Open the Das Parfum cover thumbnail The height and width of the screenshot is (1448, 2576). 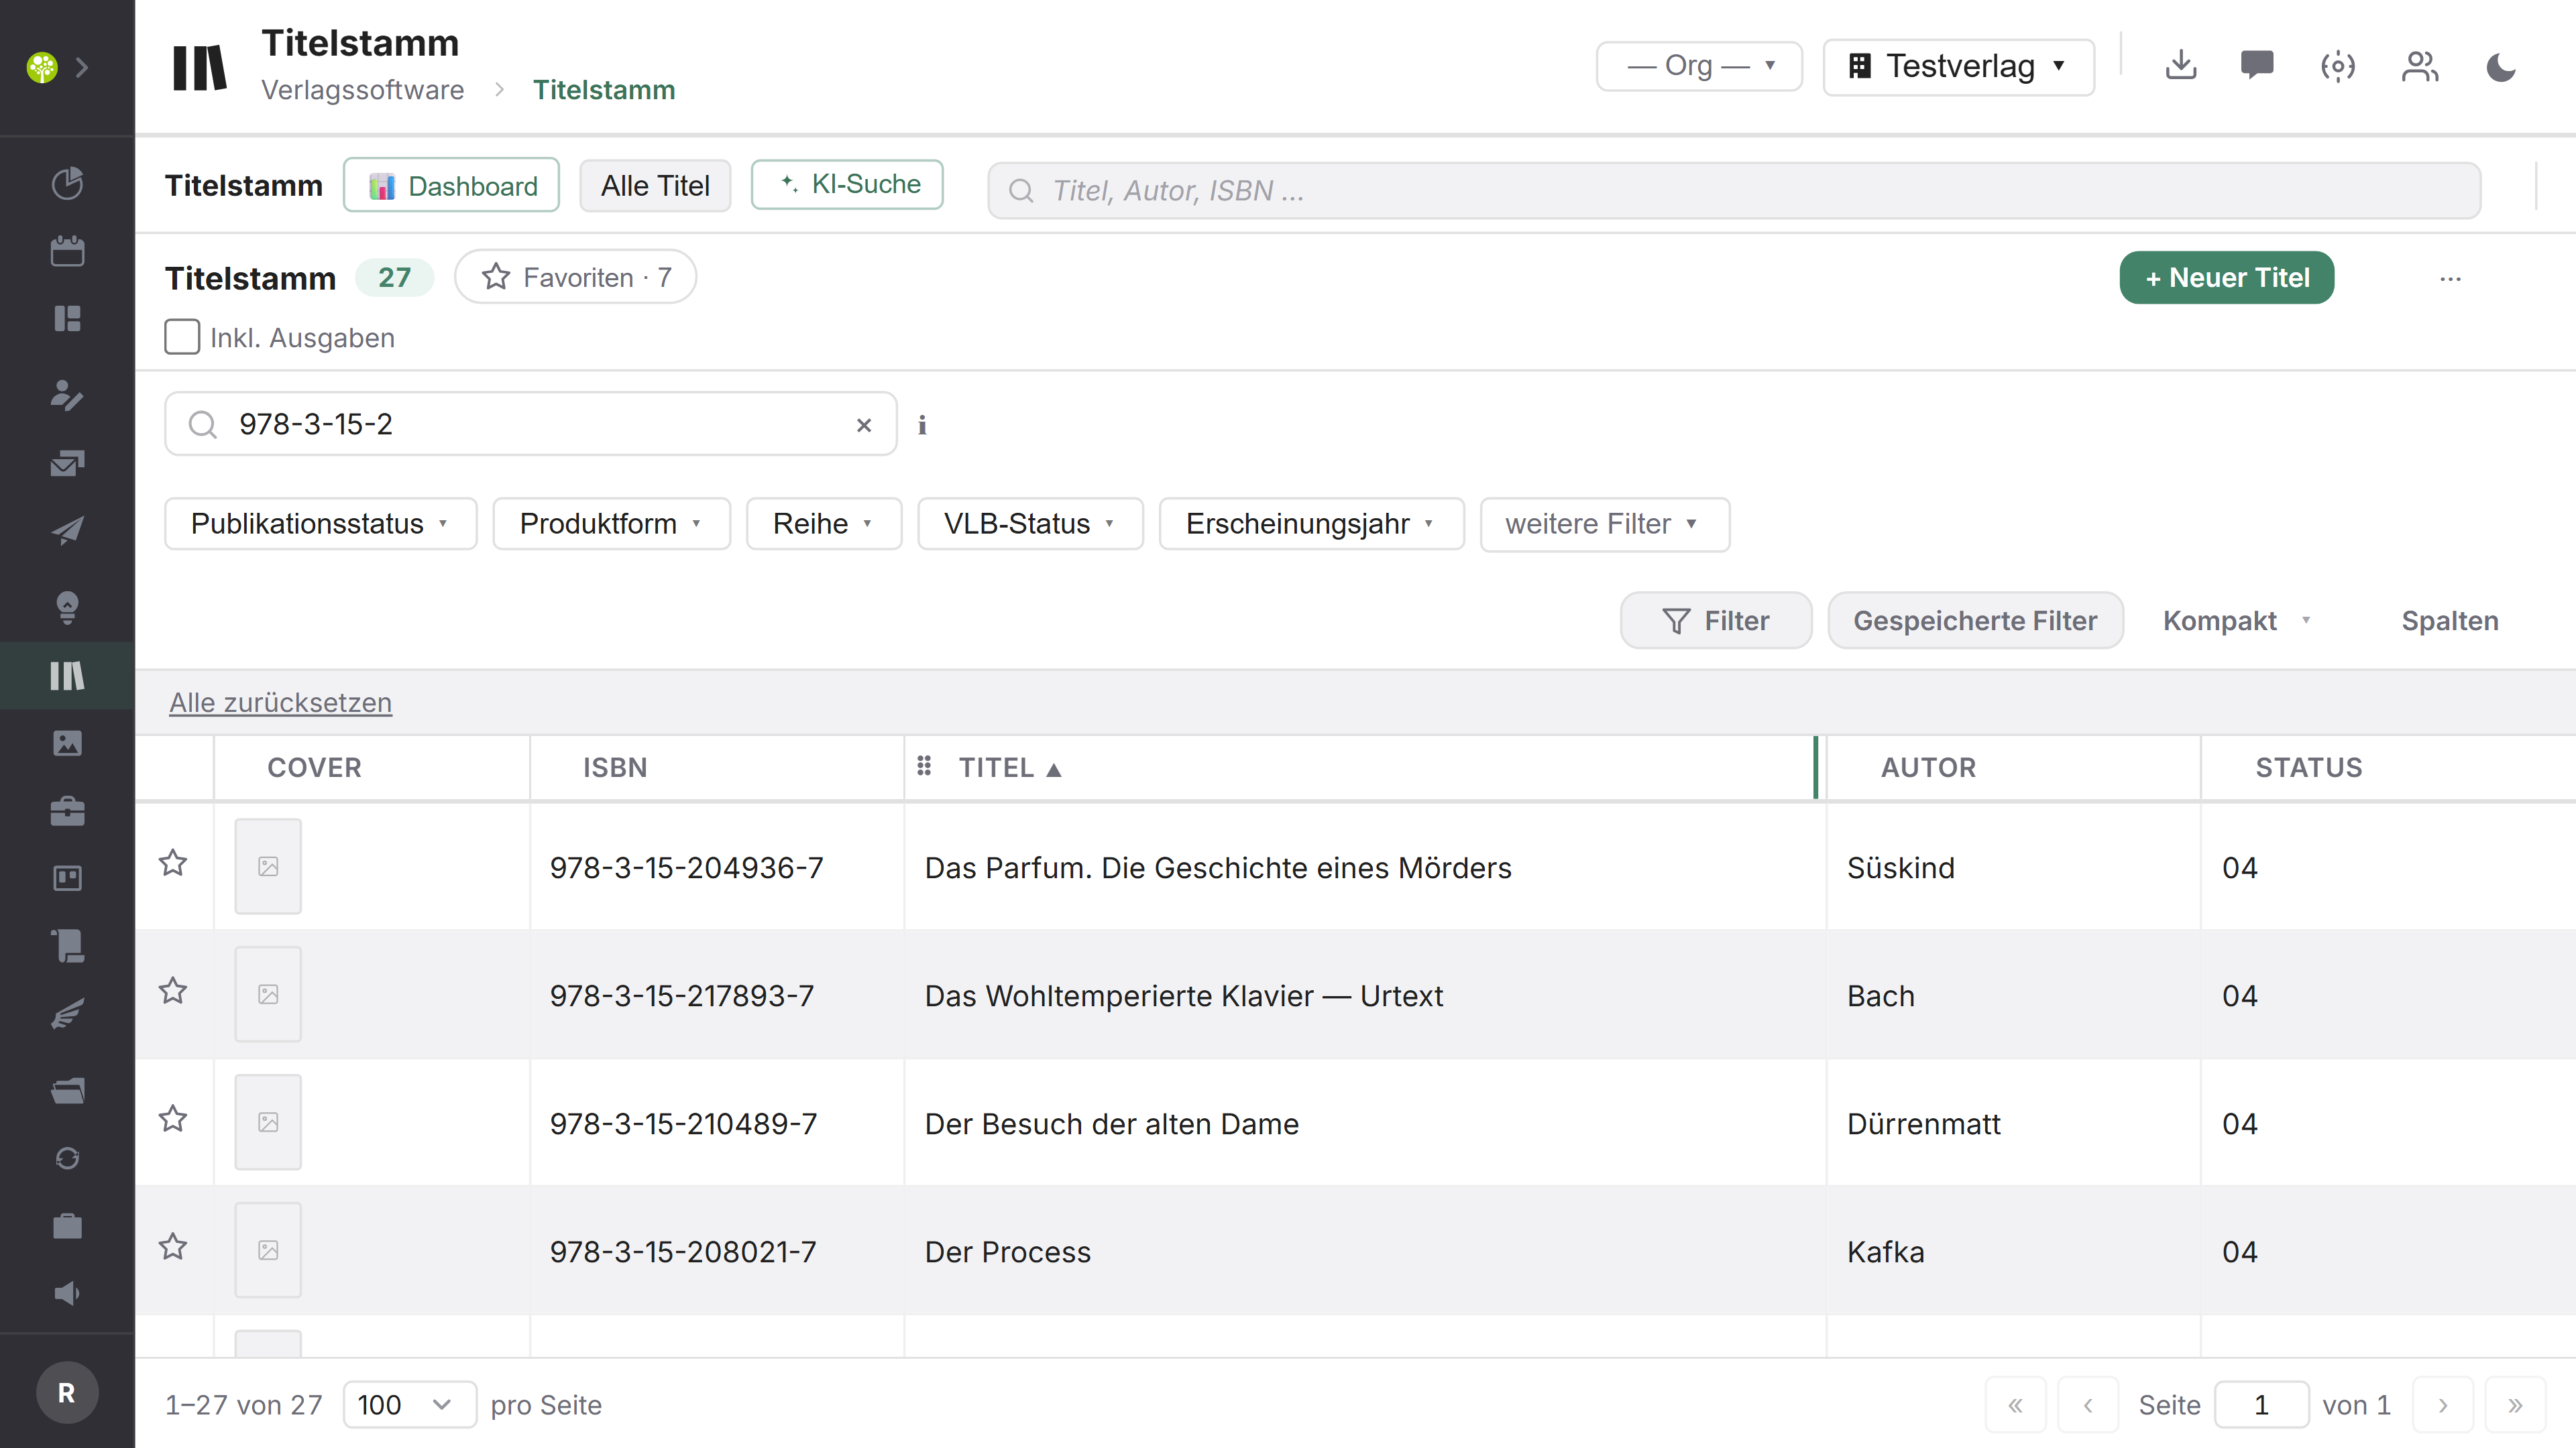point(268,865)
